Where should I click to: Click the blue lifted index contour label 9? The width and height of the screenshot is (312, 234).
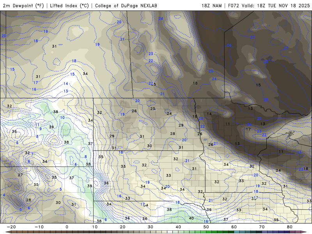41,129
